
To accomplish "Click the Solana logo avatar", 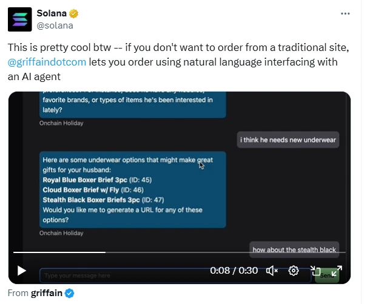I will [x=19, y=19].
